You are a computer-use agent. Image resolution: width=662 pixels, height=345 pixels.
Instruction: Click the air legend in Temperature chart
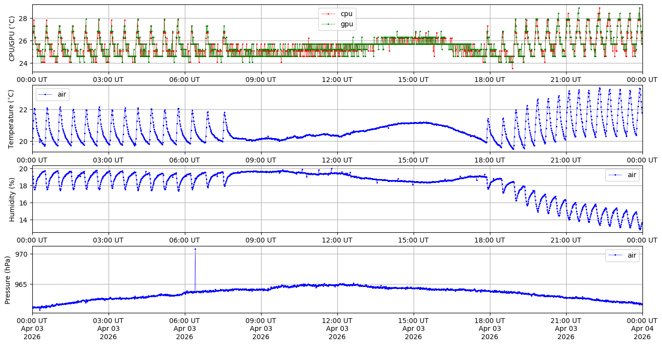[x=52, y=94]
